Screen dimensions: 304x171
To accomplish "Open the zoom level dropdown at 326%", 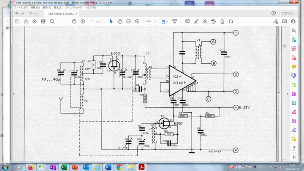I will point(150,21).
